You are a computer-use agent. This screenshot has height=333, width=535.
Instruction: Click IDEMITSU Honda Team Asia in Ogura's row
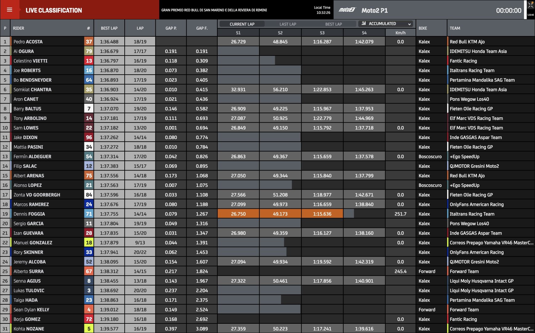478,51
